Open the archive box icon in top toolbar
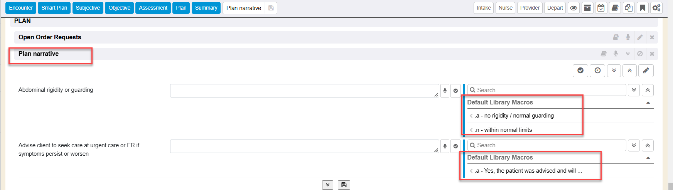 pos(587,8)
